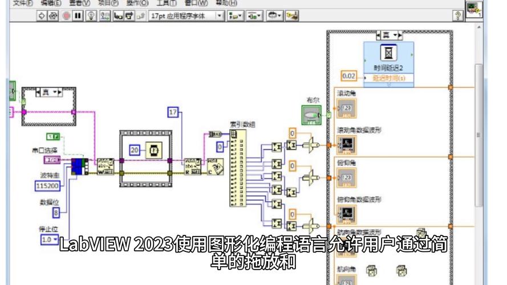Select the Wait (ms) clock icon
The image size is (507, 285).
[153, 150]
